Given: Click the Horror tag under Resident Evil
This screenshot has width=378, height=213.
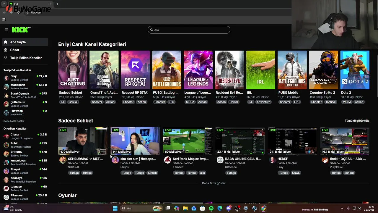Looking at the screenshot, I should point(234,102).
